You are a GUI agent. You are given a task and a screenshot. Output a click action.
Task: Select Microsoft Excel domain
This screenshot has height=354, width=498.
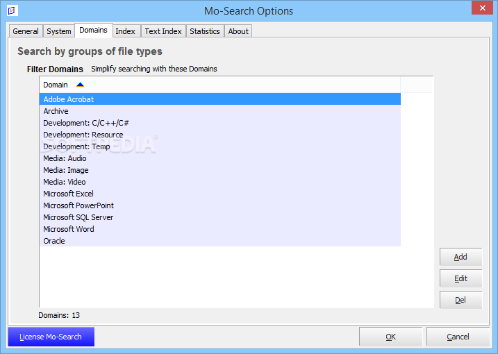pos(219,194)
